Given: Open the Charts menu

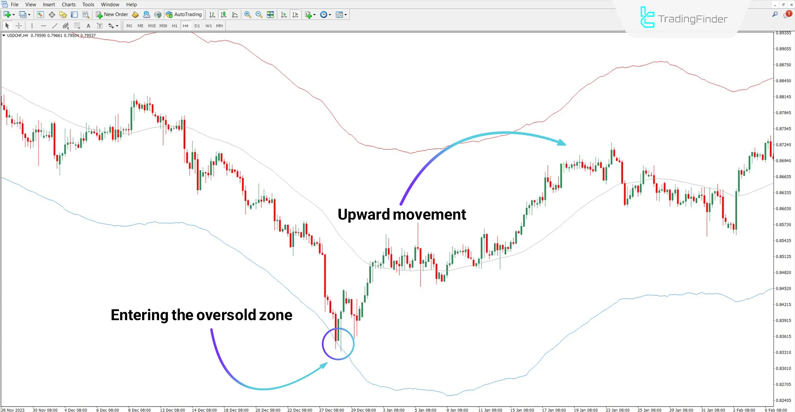Looking at the screenshot, I should click(x=69, y=5).
